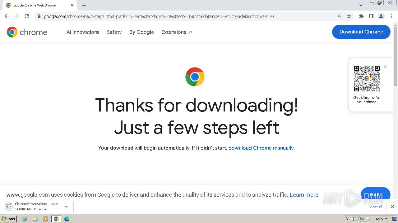Screen dimensions: 398x223
Task: Expand the download item options chevron
Action: (66, 207)
